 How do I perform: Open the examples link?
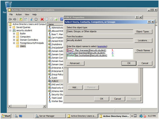point(102,46)
